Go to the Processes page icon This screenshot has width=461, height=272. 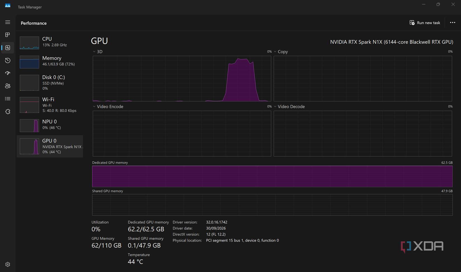click(x=8, y=35)
